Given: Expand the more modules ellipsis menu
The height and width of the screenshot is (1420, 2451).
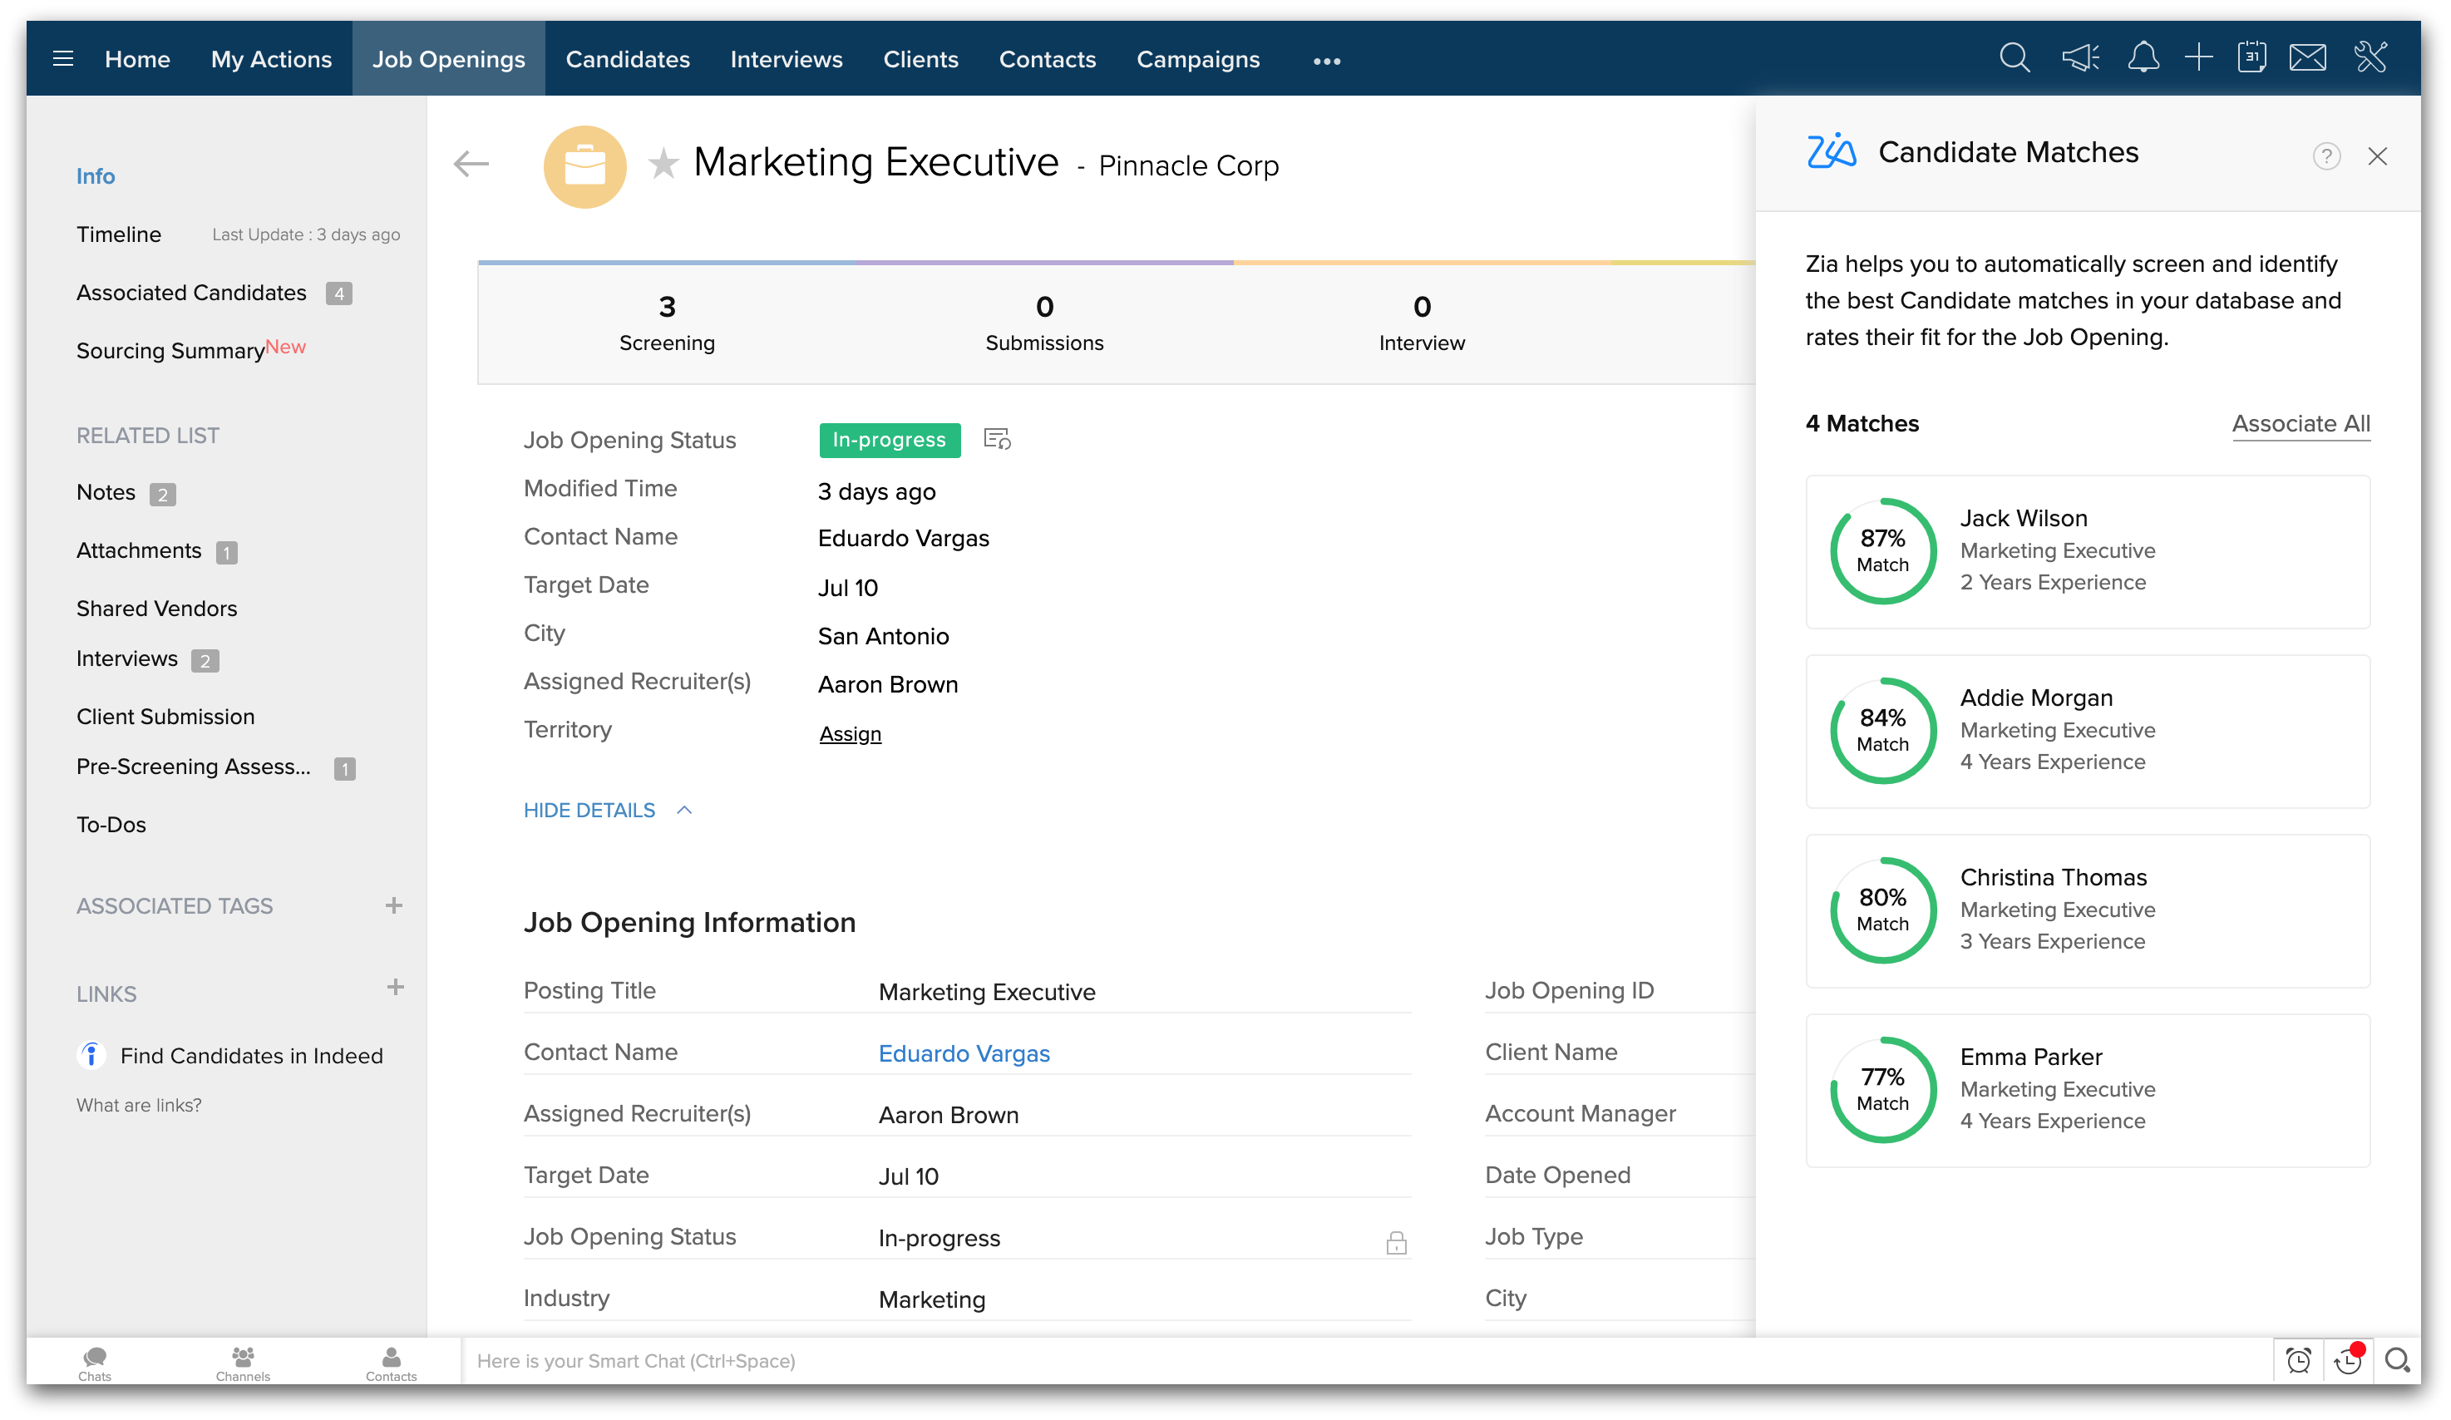Looking at the screenshot, I should [1327, 61].
